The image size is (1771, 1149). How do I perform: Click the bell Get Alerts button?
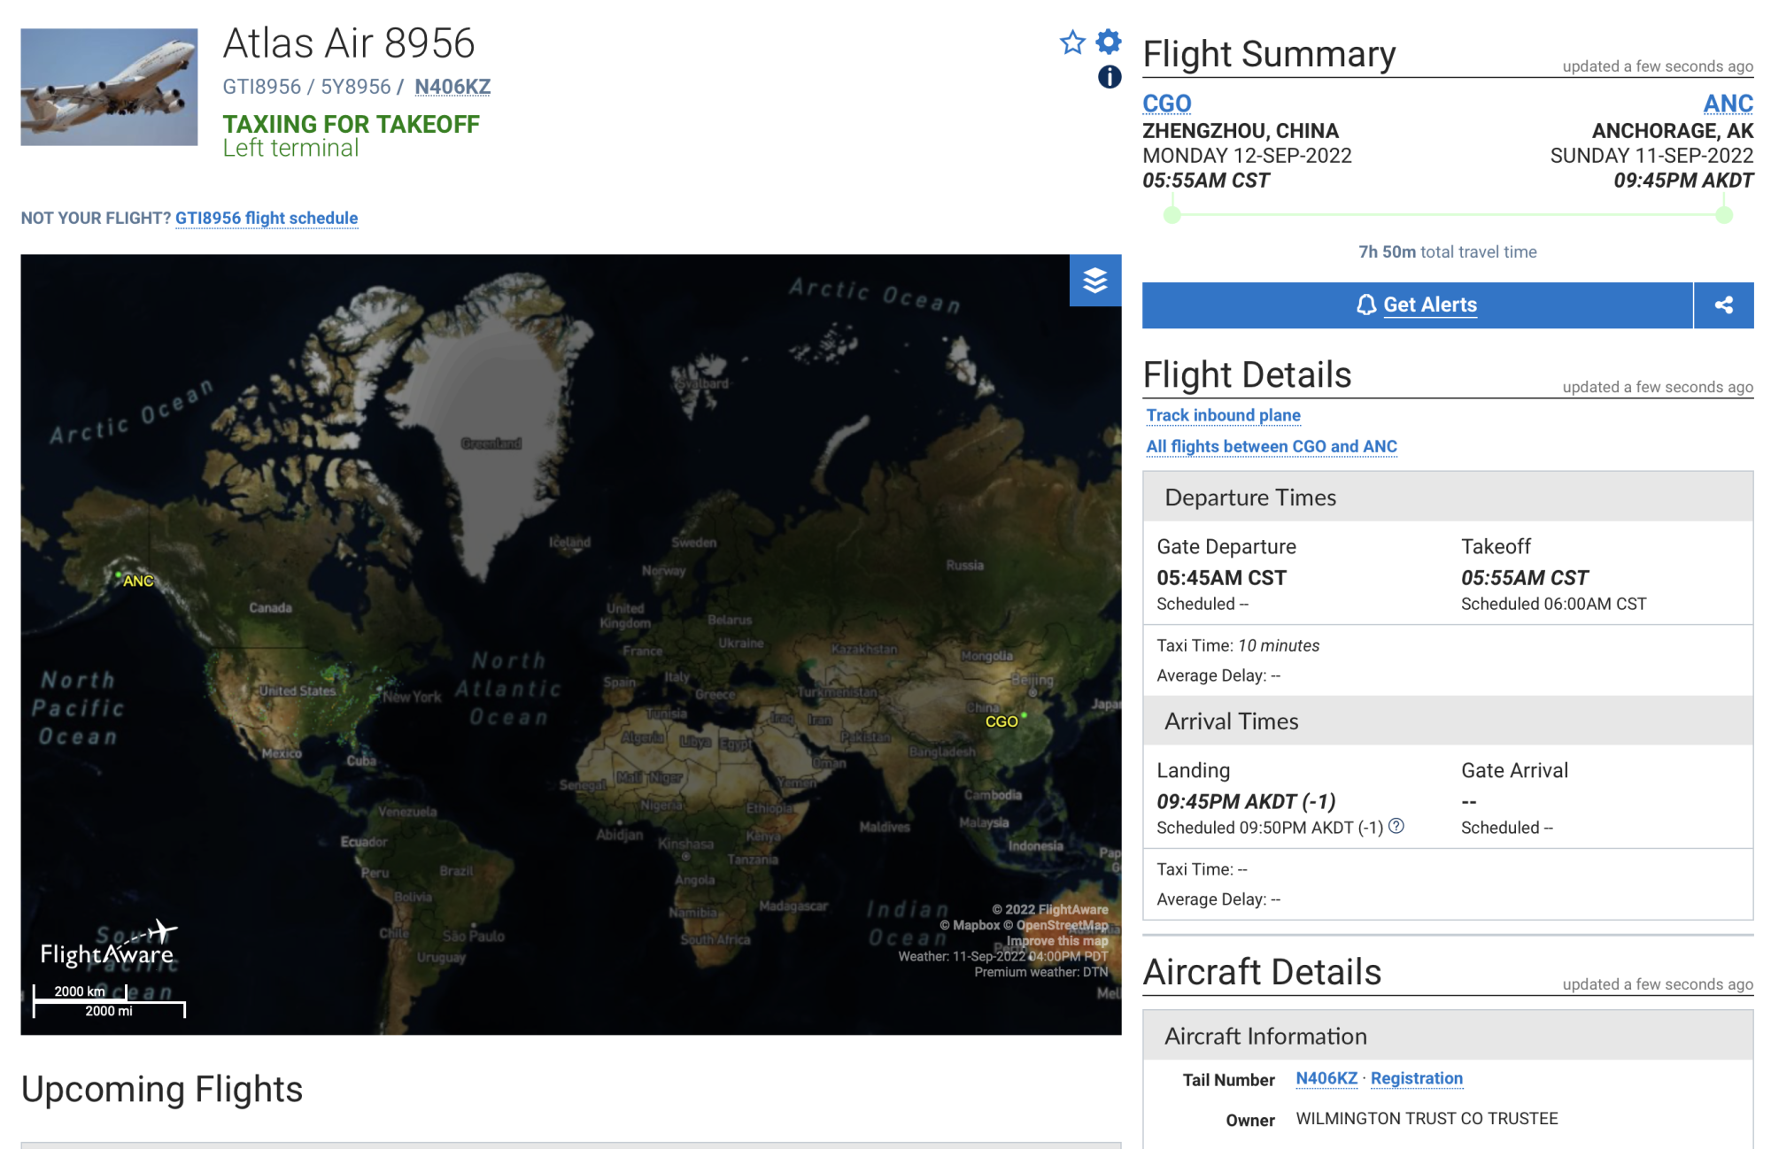[x=1417, y=305]
